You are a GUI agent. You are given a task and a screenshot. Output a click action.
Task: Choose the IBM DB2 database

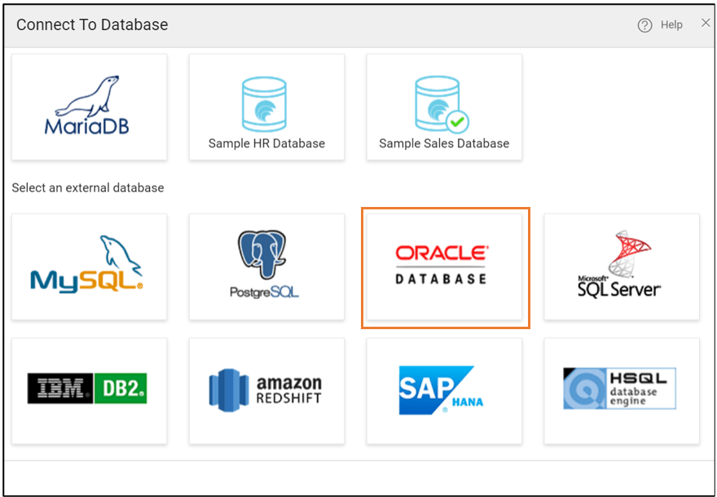[x=89, y=389]
